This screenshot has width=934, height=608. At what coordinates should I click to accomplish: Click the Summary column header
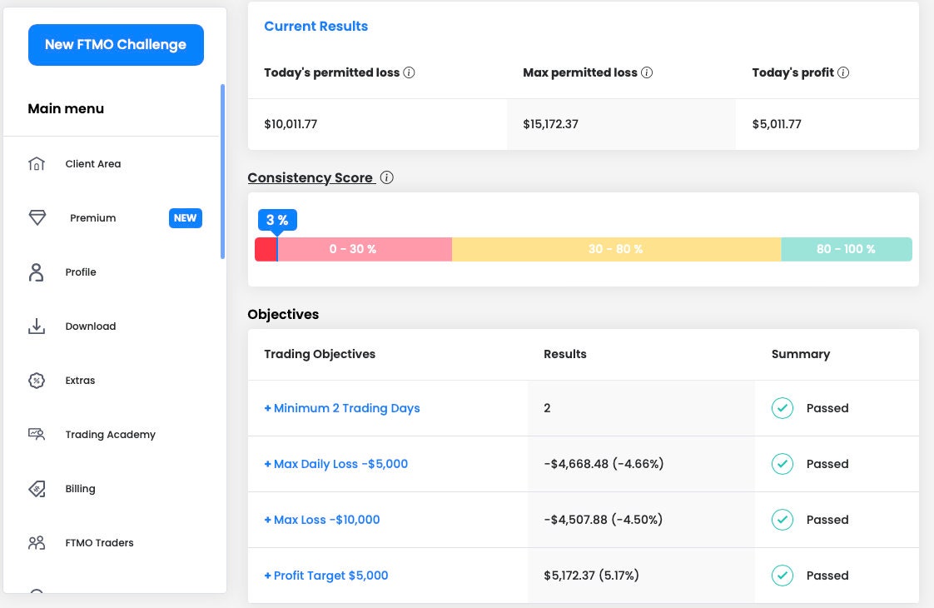coord(801,354)
